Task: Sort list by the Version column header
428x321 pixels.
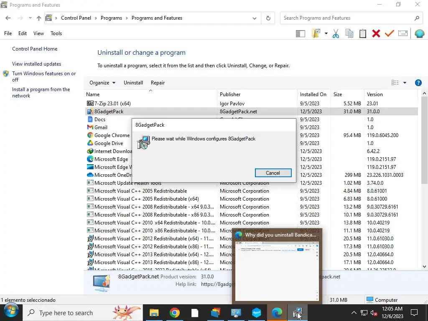Action: click(391, 94)
